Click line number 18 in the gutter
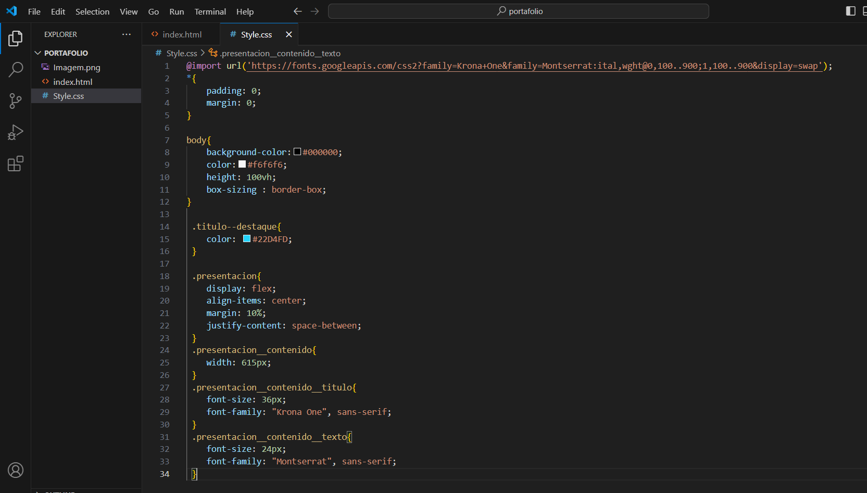This screenshot has width=867, height=493. 165,276
